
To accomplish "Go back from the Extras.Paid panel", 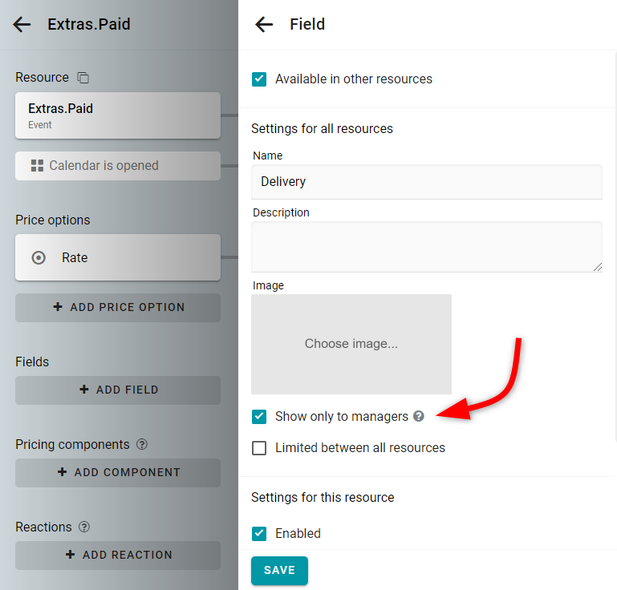I will click(x=22, y=24).
